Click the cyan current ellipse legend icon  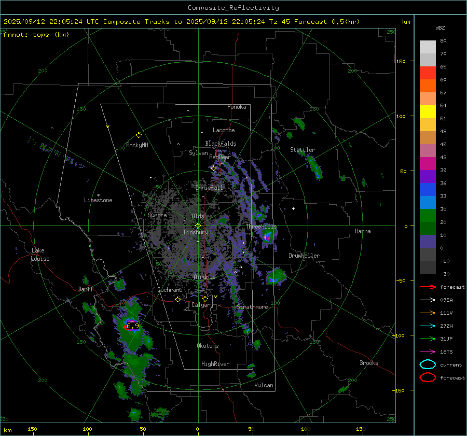[428, 364]
